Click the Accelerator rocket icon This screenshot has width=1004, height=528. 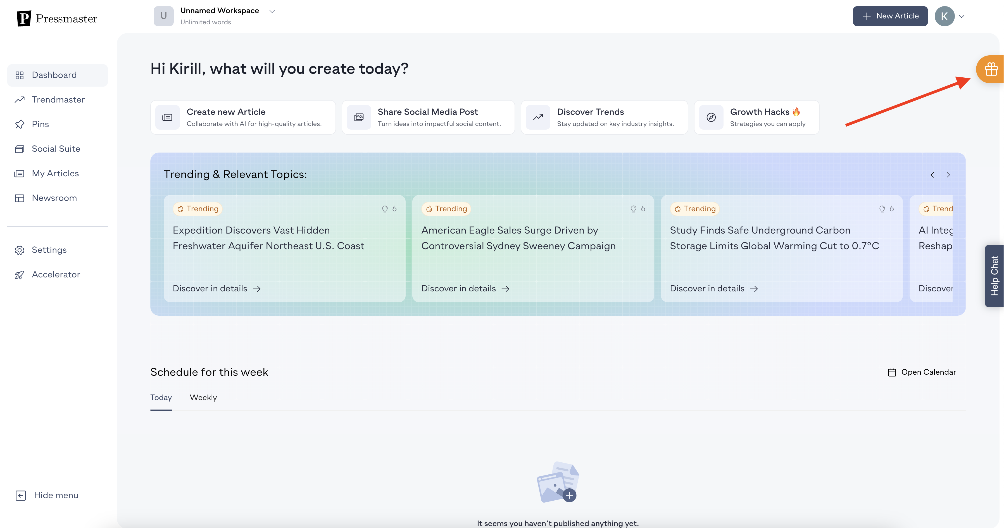coord(20,275)
